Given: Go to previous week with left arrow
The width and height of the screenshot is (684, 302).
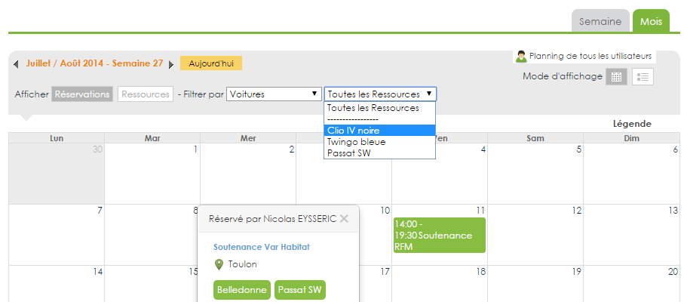Looking at the screenshot, I should (x=16, y=64).
